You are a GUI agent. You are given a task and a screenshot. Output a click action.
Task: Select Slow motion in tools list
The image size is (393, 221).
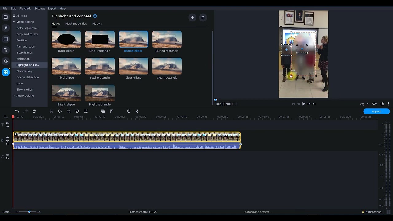[x=25, y=89]
